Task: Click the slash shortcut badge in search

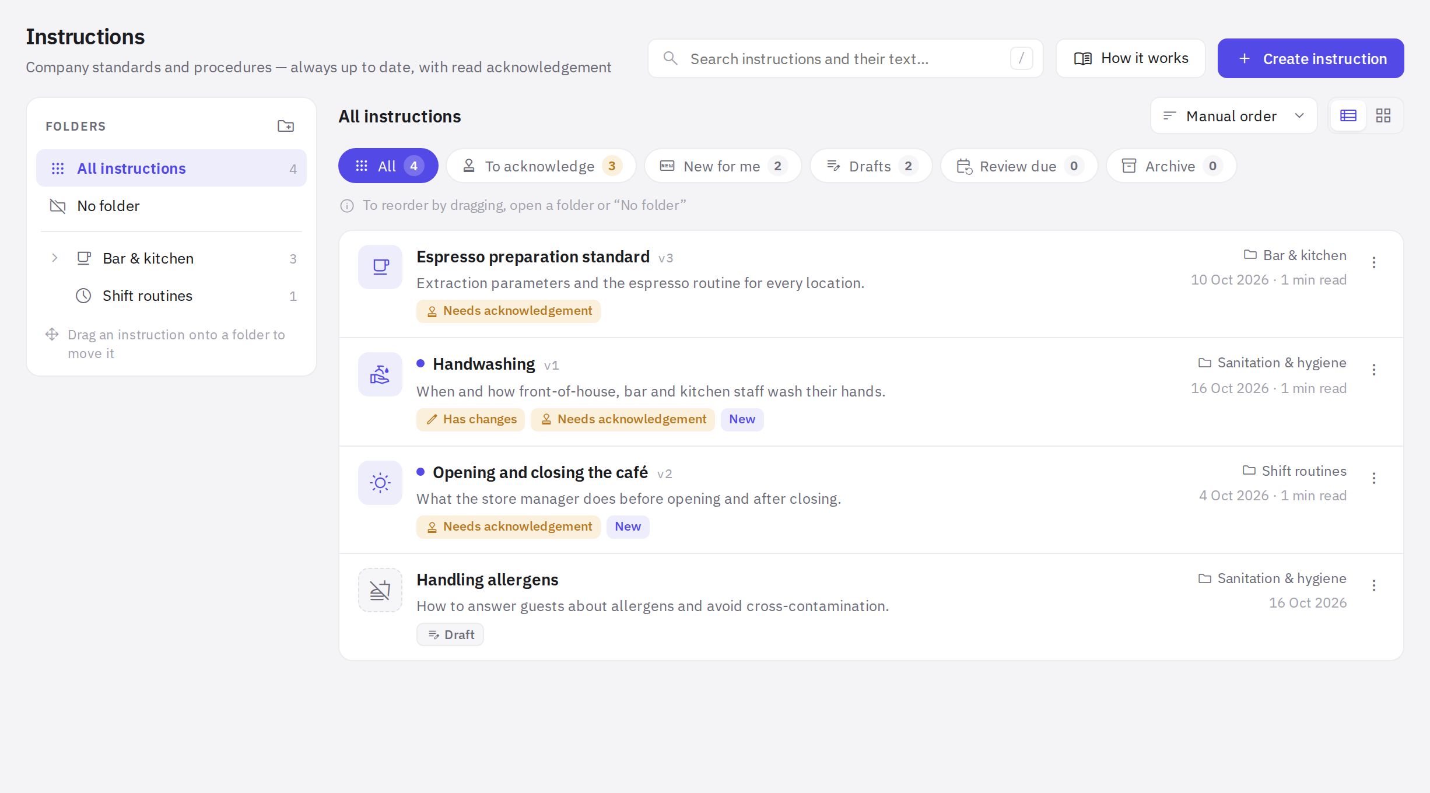Action: point(1021,58)
